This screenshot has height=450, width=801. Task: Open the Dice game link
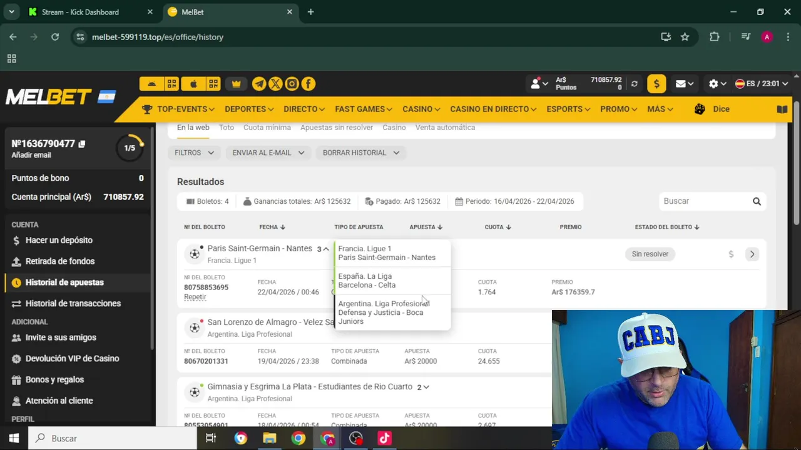click(712, 109)
